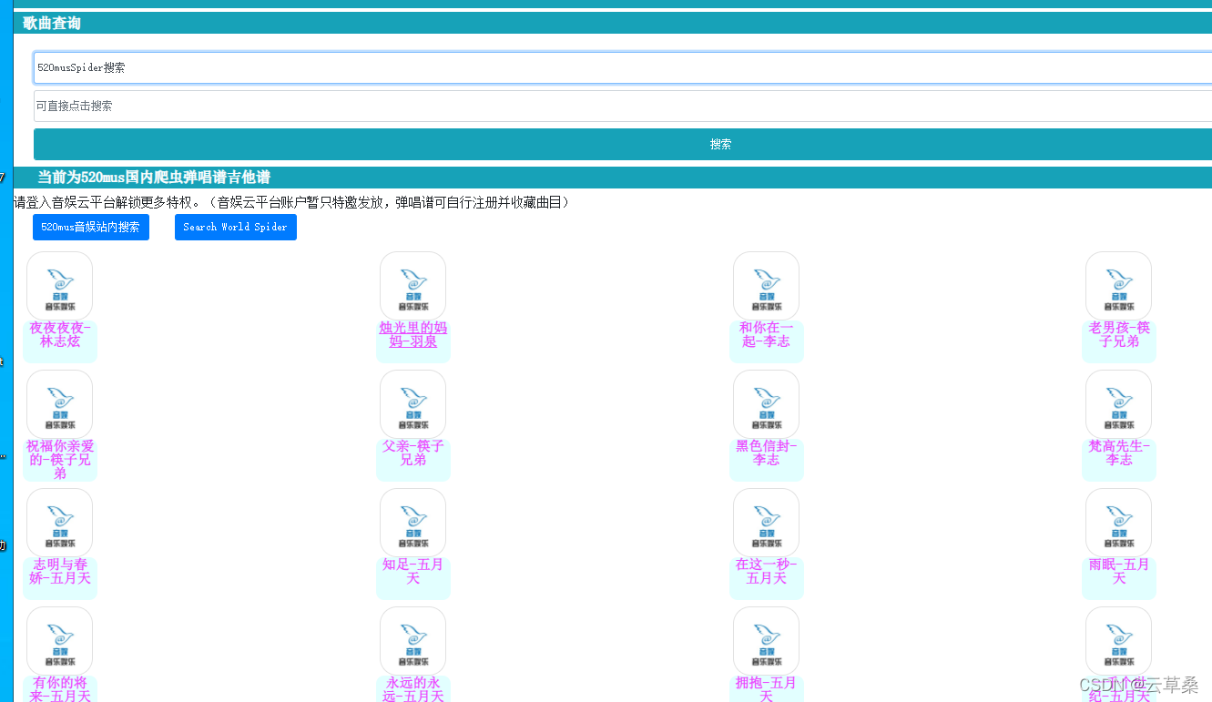Click the logo icon above 黑色信封-李志

pyautogui.click(x=766, y=404)
